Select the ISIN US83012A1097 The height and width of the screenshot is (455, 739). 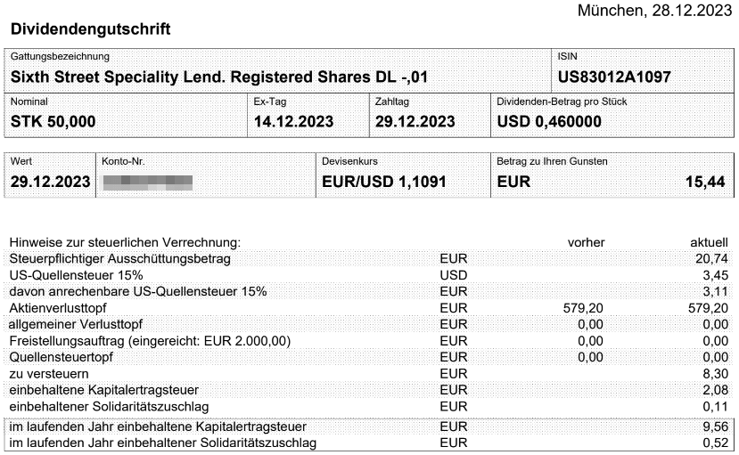[x=614, y=77]
